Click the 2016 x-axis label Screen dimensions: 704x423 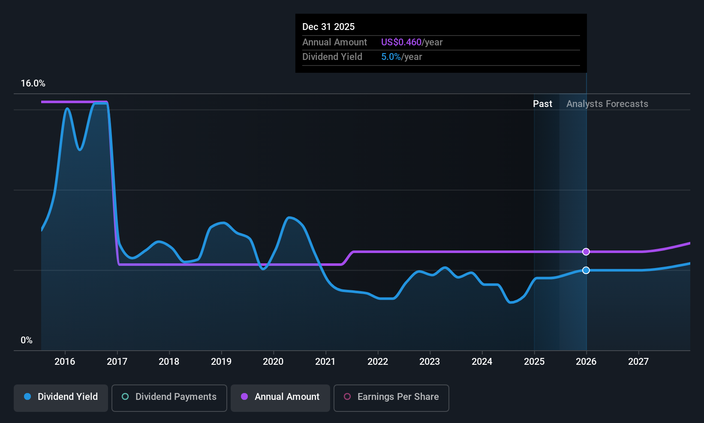pyautogui.click(x=65, y=362)
